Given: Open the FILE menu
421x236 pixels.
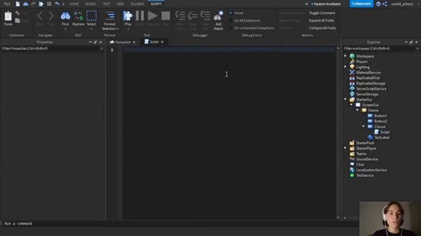Looking at the screenshot, I should tap(7, 4).
